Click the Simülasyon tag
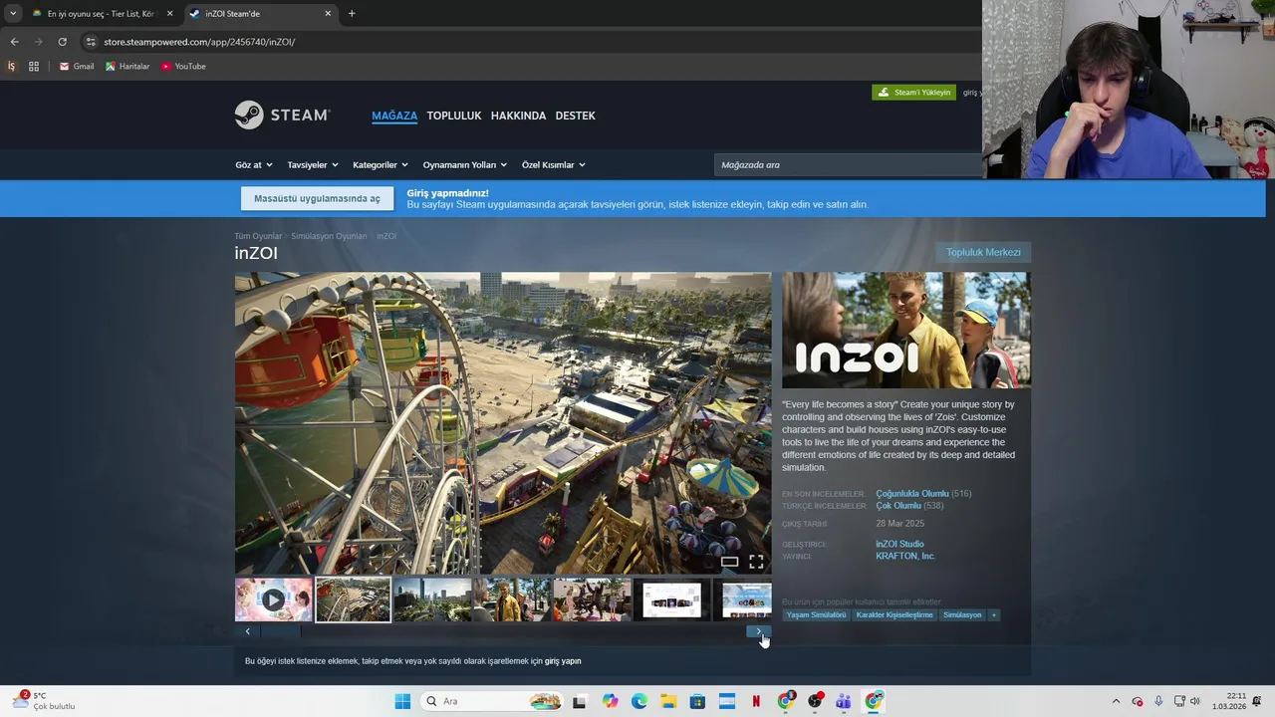The height and width of the screenshot is (717, 1275). [x=962, y=615]
